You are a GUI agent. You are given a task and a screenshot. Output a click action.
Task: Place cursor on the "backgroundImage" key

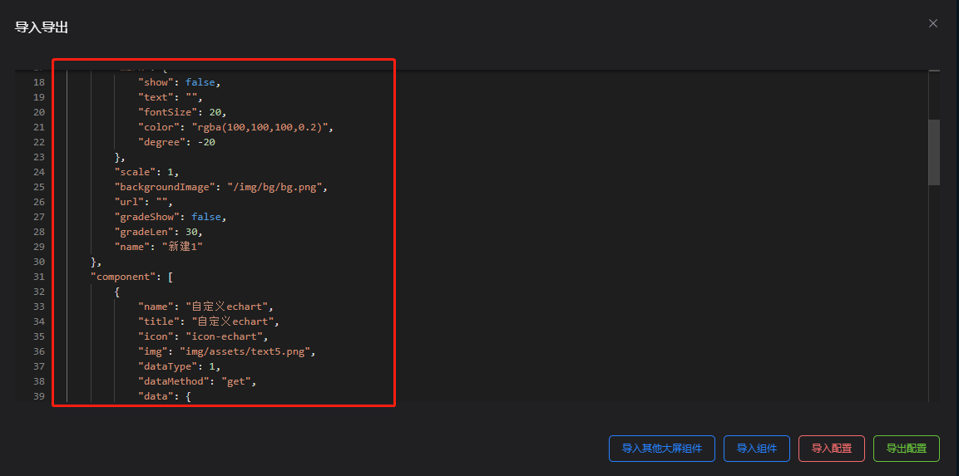[x=164, y=187]
